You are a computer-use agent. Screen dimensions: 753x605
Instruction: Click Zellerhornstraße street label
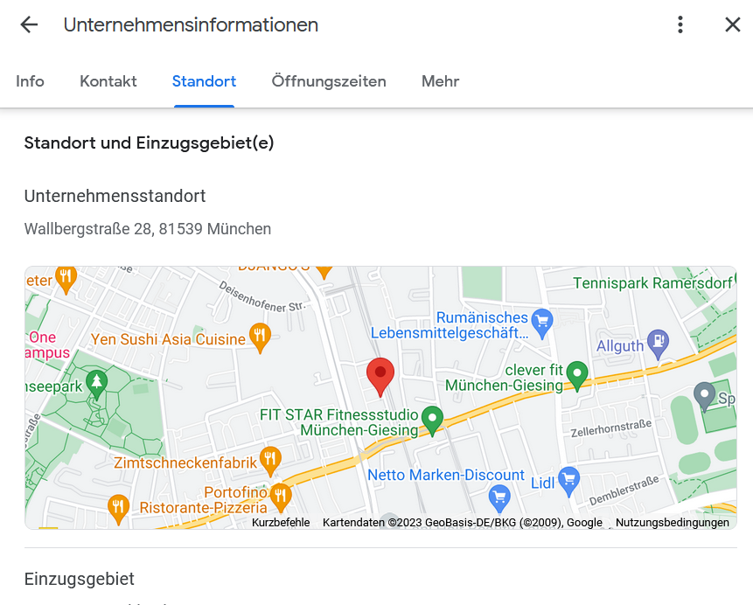coord(610,428)
